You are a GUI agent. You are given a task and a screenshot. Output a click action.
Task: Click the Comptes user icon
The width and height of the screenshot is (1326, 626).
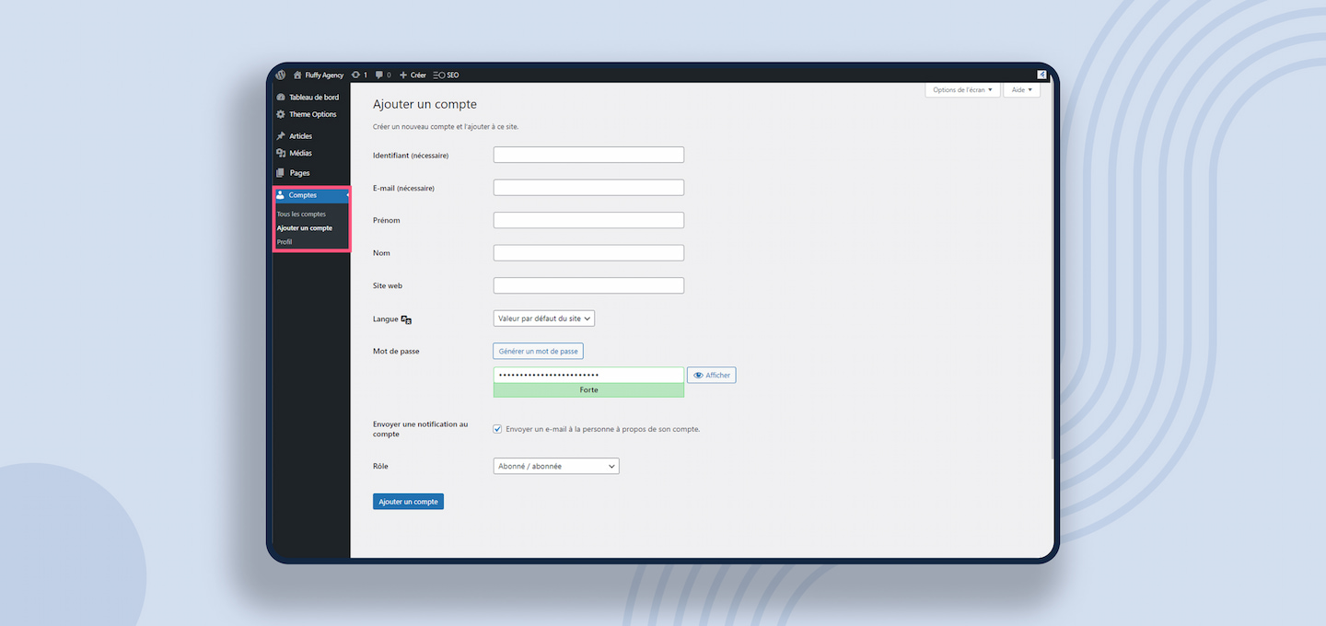point(281,195)
